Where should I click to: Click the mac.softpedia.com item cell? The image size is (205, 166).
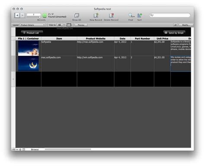tap(59, 64)
